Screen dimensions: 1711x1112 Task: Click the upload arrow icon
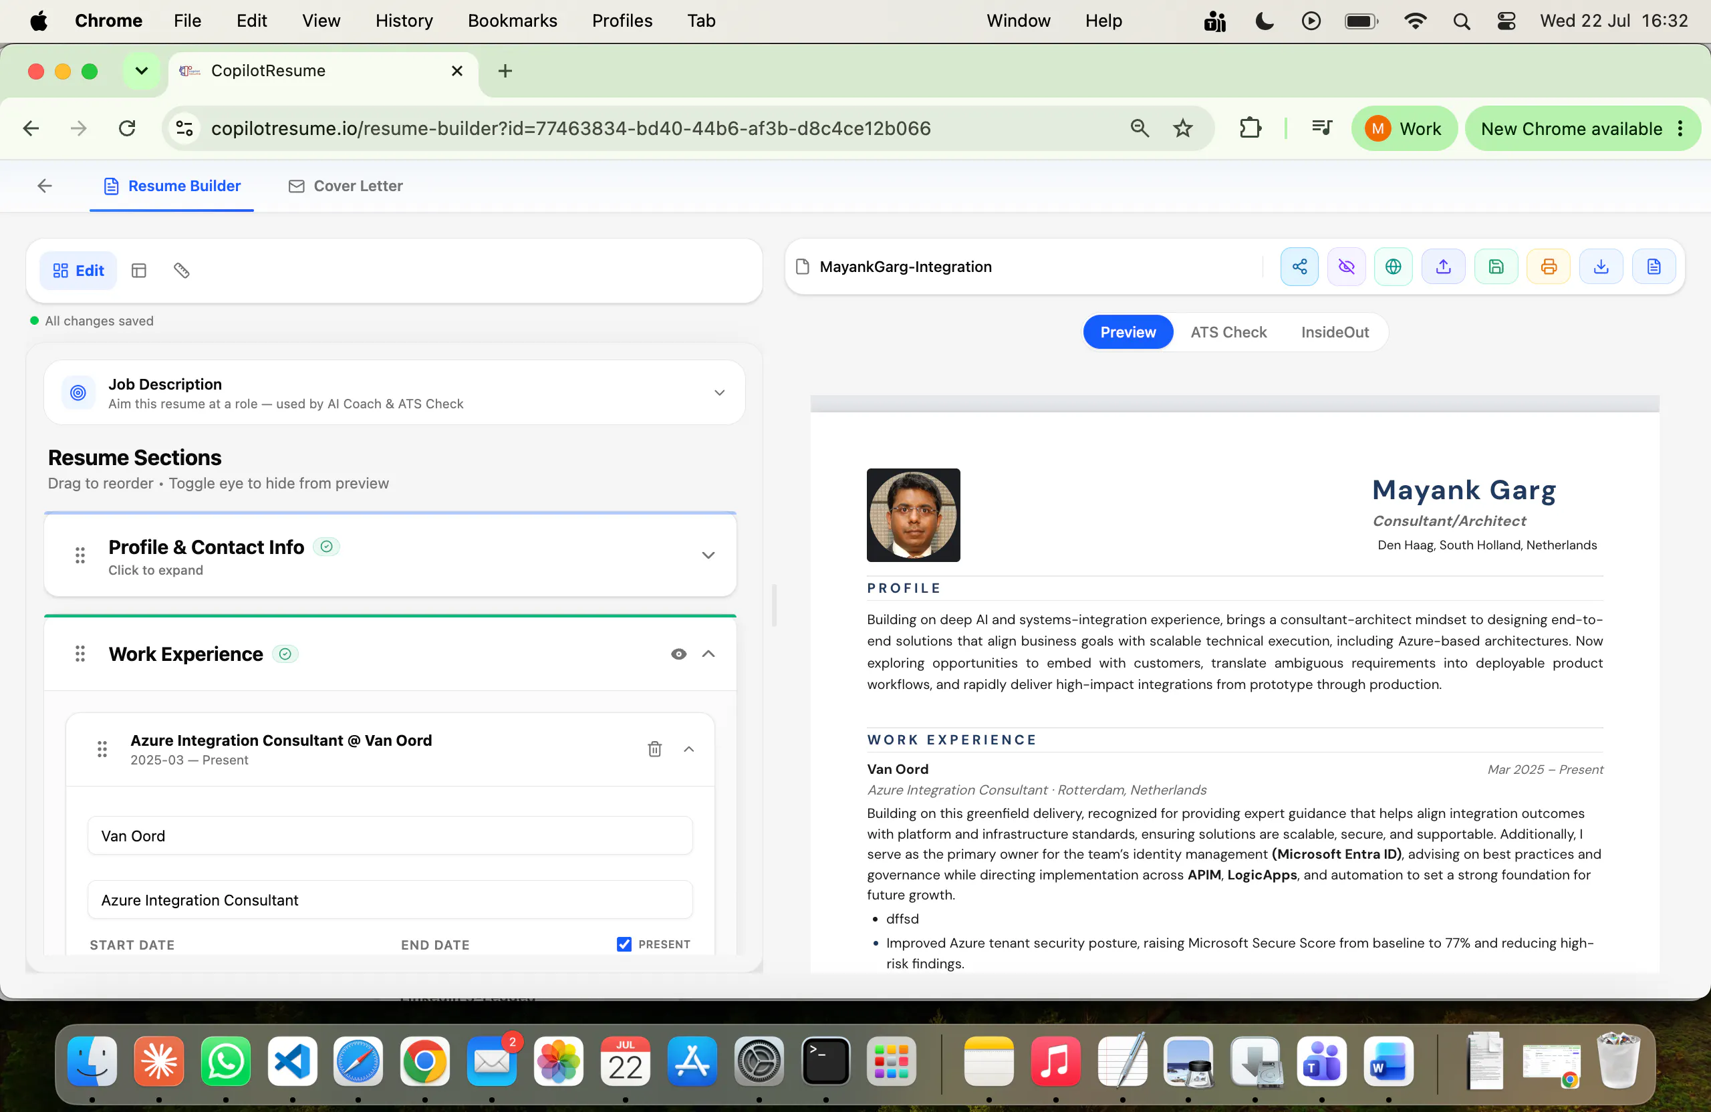pyautogui.click(x=1443, y=267)
